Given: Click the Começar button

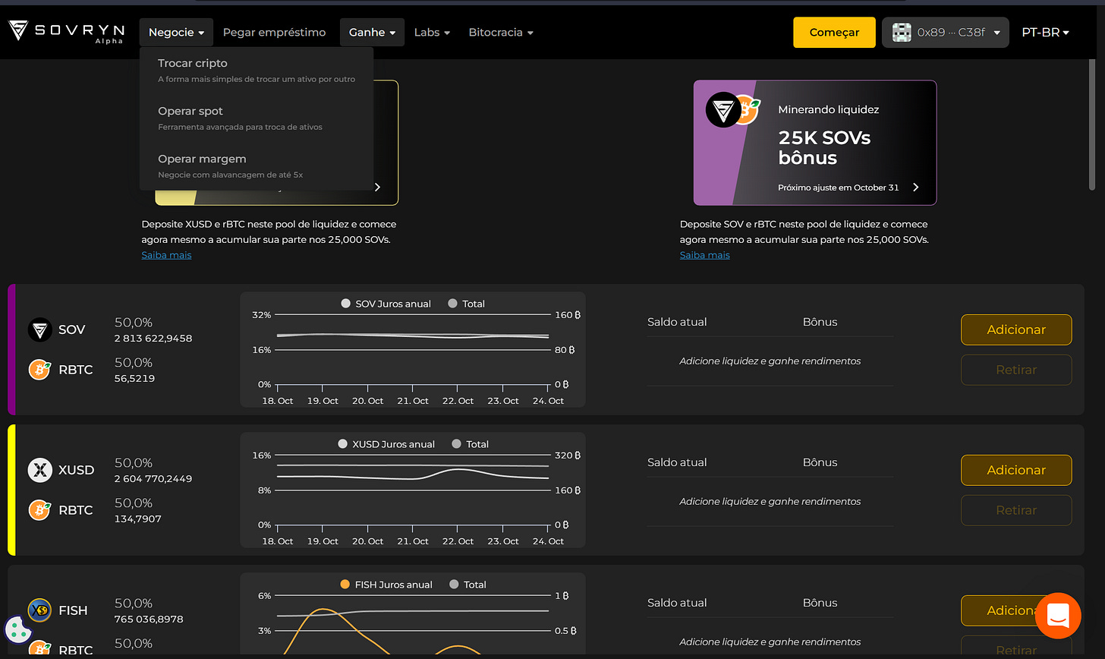Looking at the screenshot, I should [834, 33].
